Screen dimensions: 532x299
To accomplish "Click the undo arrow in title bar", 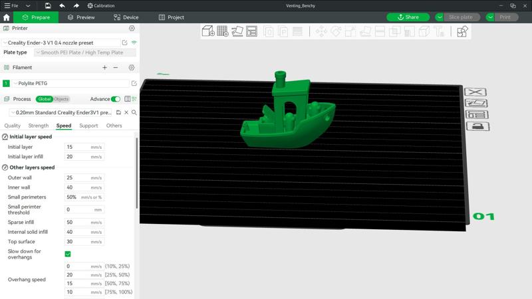I will click(62, 5).
